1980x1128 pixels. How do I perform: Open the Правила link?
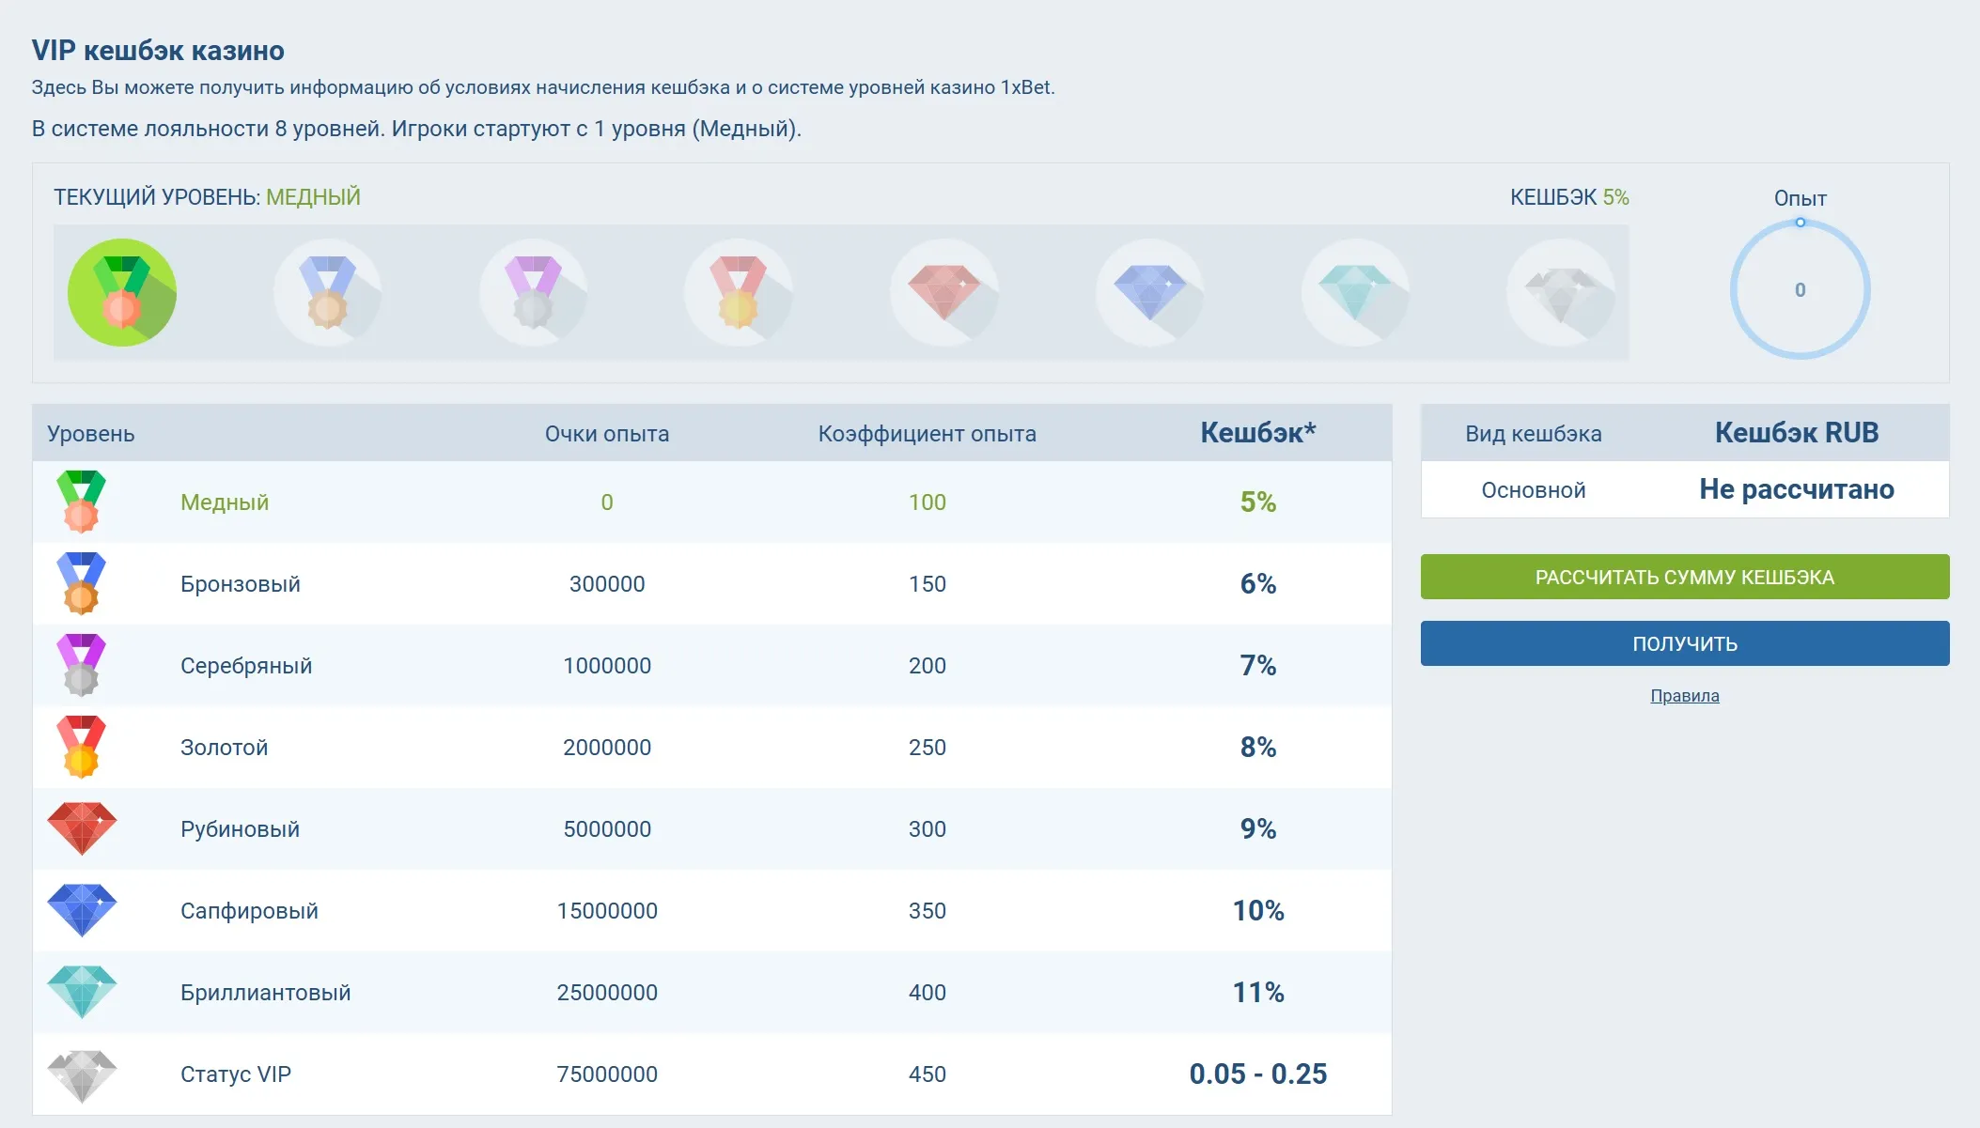[1684, 696]
